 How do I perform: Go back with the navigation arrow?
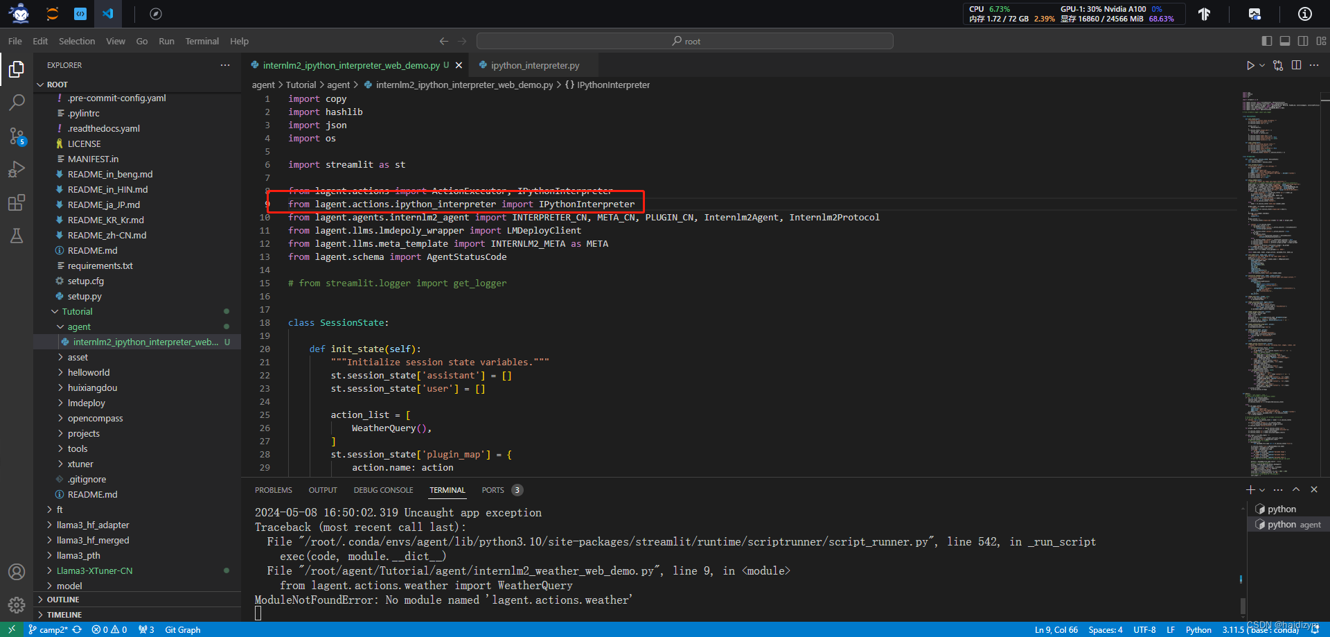click(444, 41)
